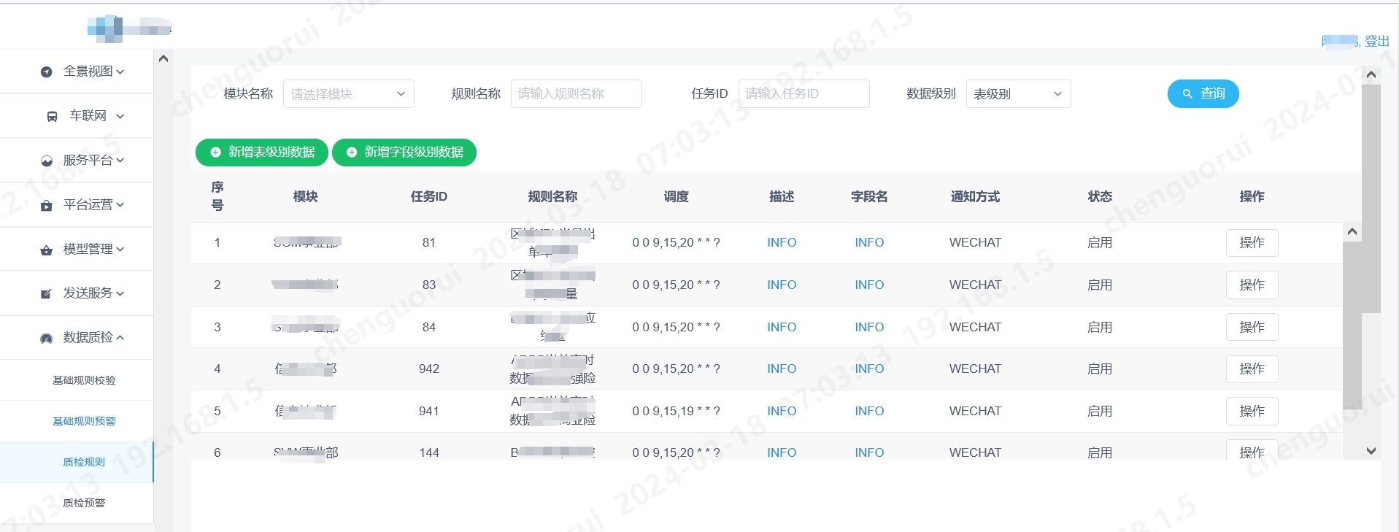Focus the 规则名称 input field
1399x532 pixels.
point(577,93)
